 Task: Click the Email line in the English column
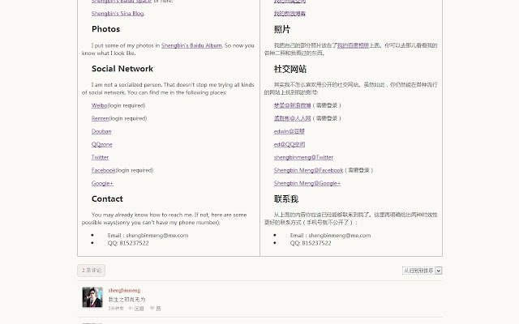[148, 236]
